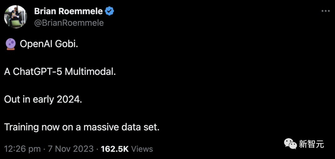The image size is (335, 159).
Task: Click the word Multimodal
Action: click(x=90, y=72)
